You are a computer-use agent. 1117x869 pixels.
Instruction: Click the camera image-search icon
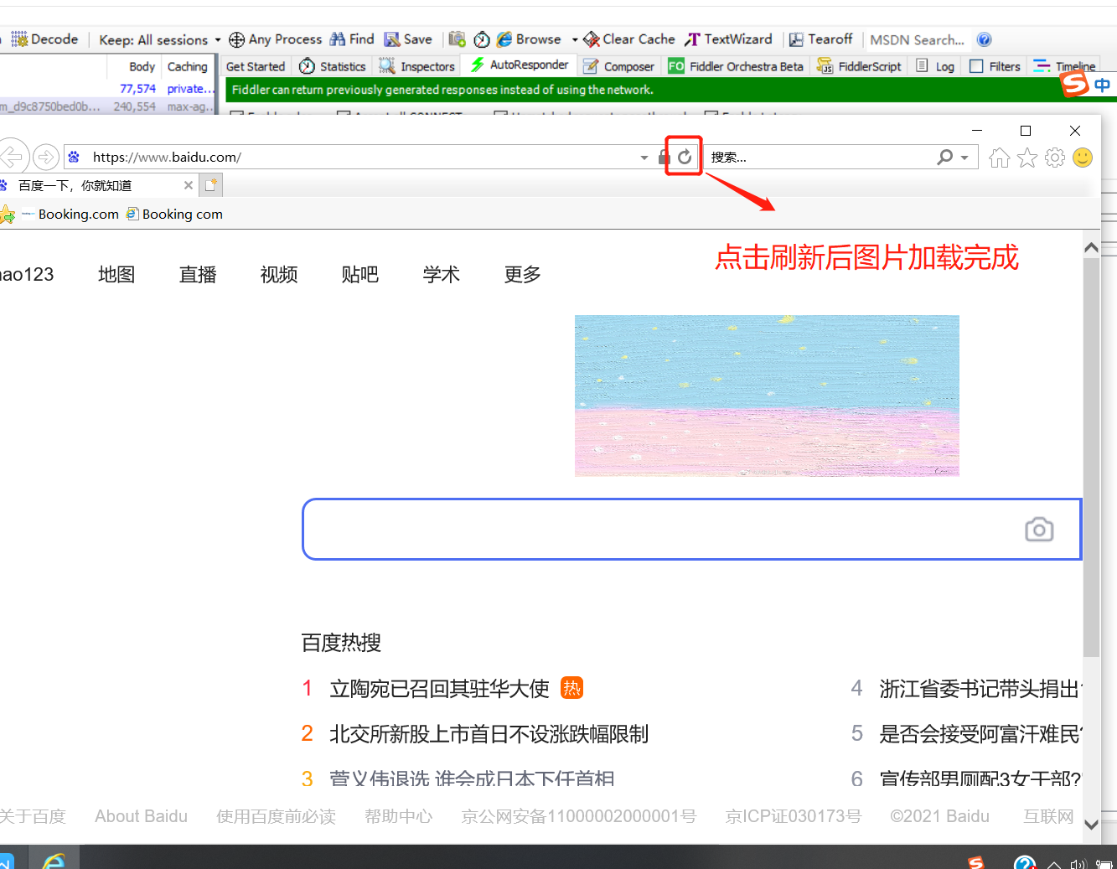click(1039, 530)
